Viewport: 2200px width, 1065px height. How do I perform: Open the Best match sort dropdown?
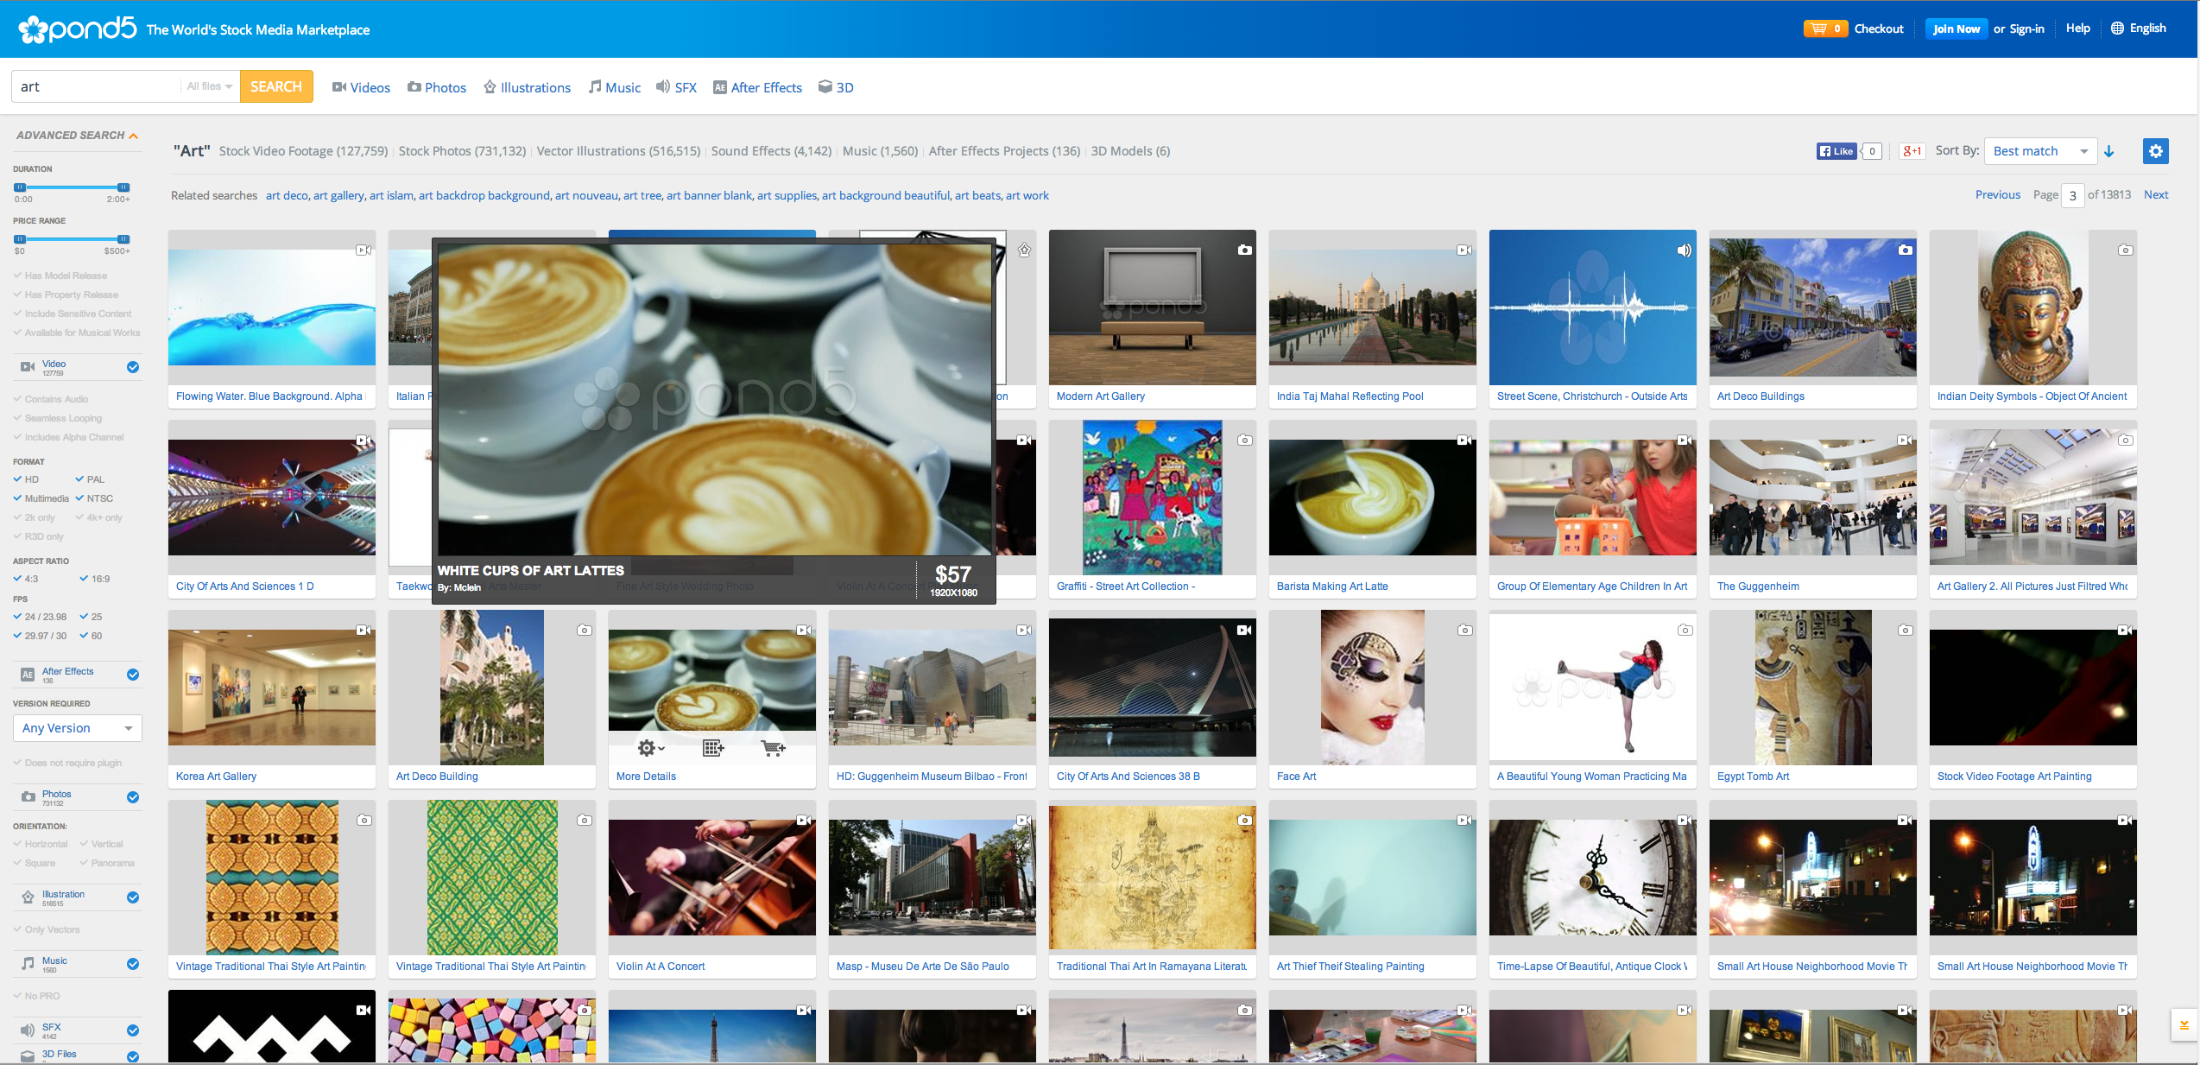[x=2039, y=151]
